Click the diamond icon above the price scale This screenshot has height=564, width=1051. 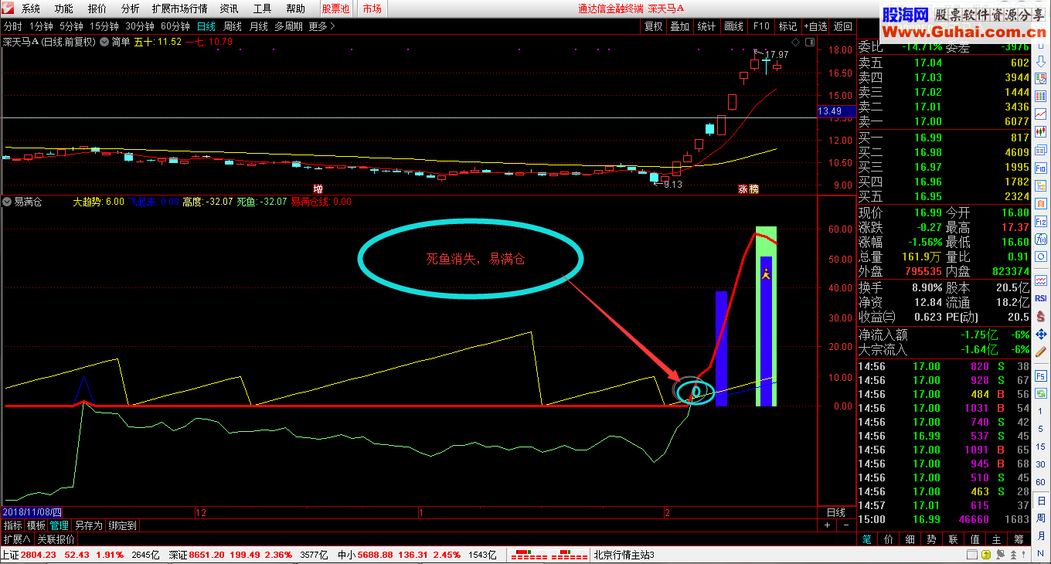[795, 42]
